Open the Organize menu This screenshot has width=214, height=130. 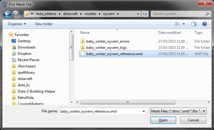[17, 24]
